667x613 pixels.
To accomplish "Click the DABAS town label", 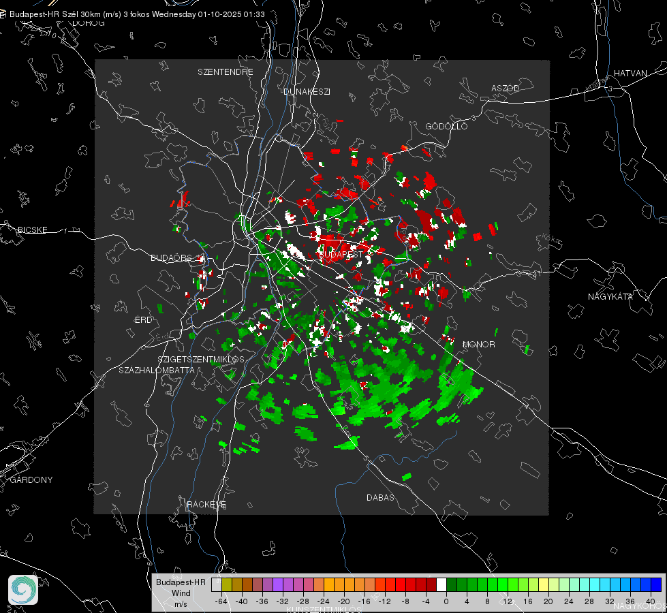I will [380, 497].
